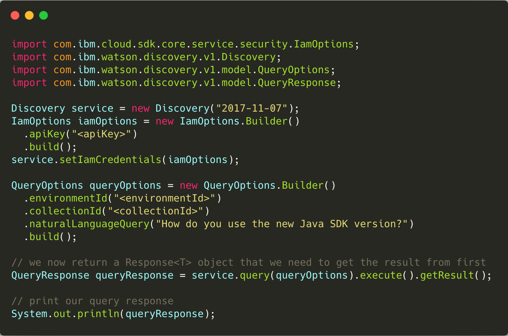Click the QueryResponse import line
This screenshot has height=336, width=508.
176,82
